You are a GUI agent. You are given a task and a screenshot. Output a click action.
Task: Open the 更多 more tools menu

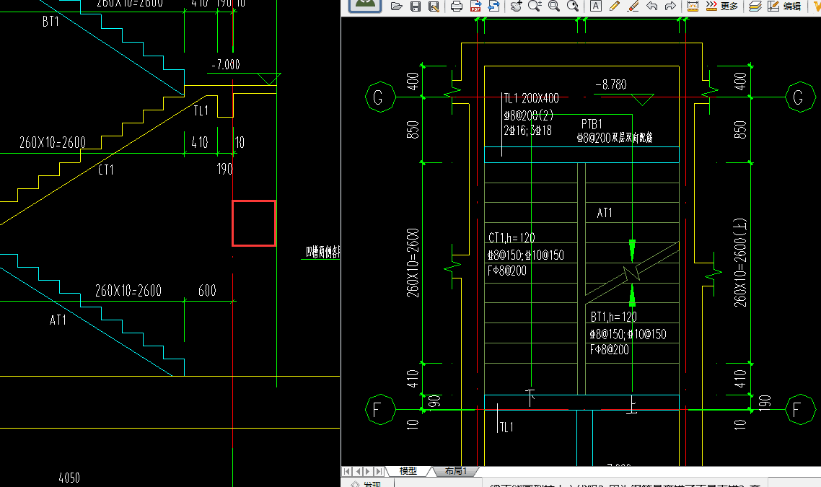click(x=723, y=6)
